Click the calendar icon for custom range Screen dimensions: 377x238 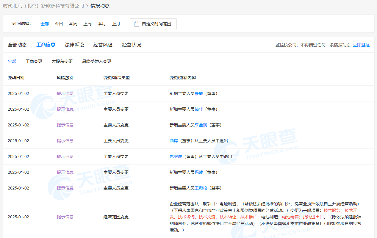137,24
